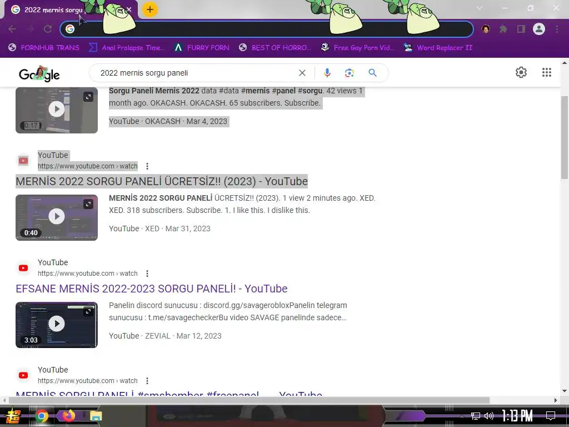Image resolution: width=569 pixels, height=427 pixels.
Task: Expand the XED 0:40 video preview
Action: (x=88, y=204)
